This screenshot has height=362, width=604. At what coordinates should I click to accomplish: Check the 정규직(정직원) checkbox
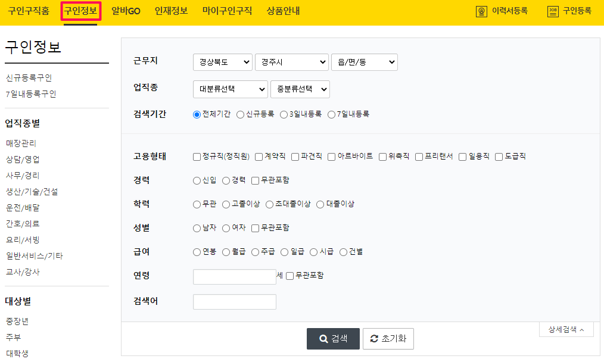[x=197, y=157]
